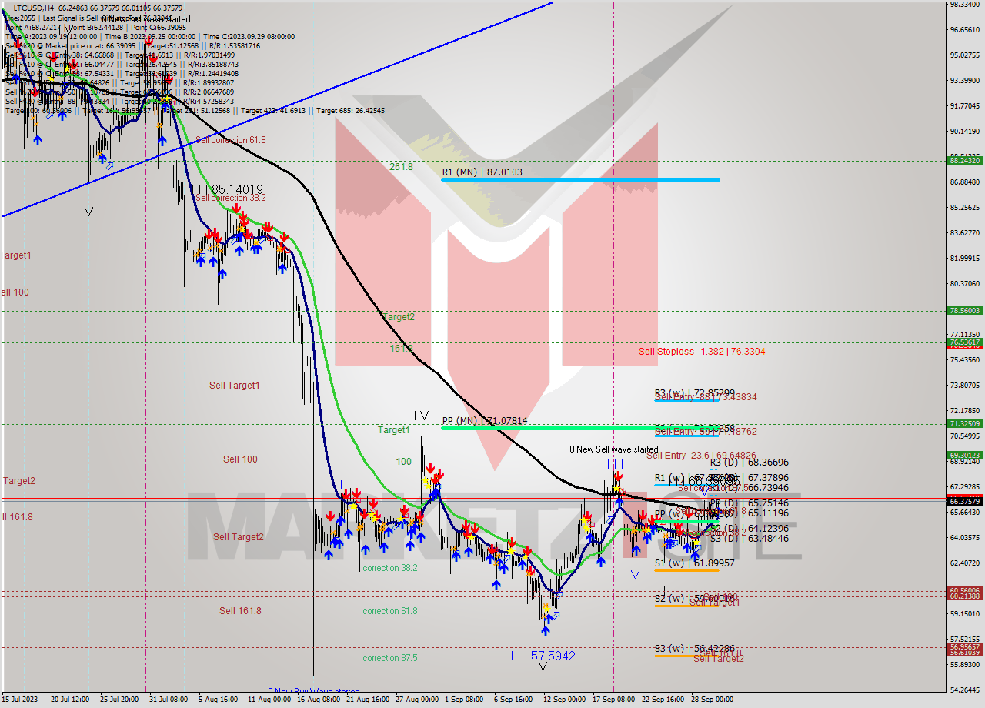This screenshot has height=708, width=985.
Task: Select the green 261.8 Fibonacci label
Action: [401, 166]
